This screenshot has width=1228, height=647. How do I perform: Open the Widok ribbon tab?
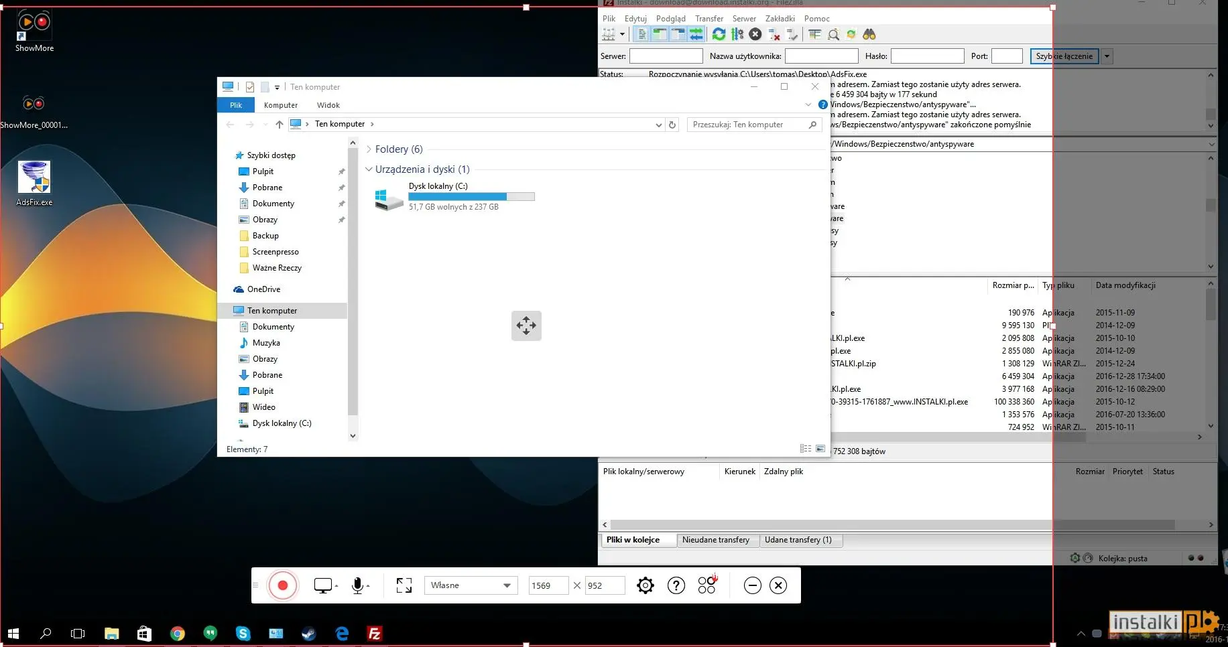pos(328,105)
